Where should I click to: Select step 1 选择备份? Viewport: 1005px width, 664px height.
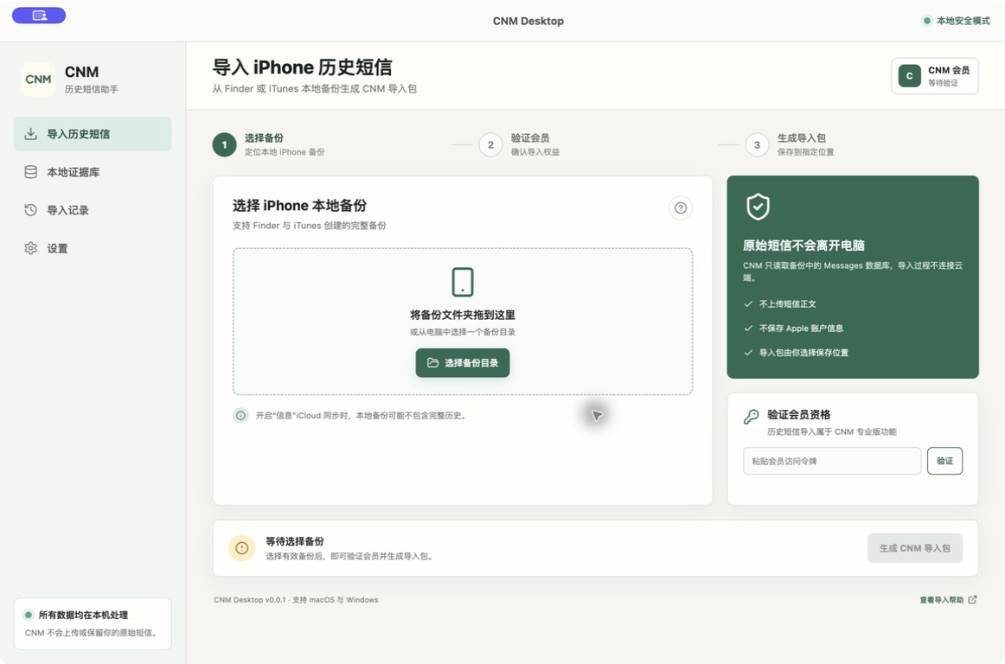[269, 144]
